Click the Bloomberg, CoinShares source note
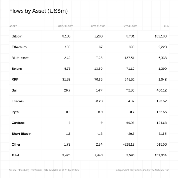 pyautogui.click(x=44, y=170)
